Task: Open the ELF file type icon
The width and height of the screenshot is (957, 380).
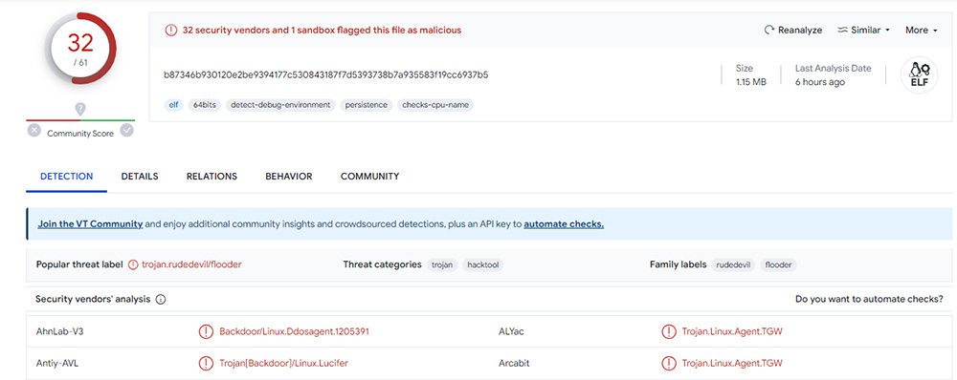Action: (x=919, y=75)
